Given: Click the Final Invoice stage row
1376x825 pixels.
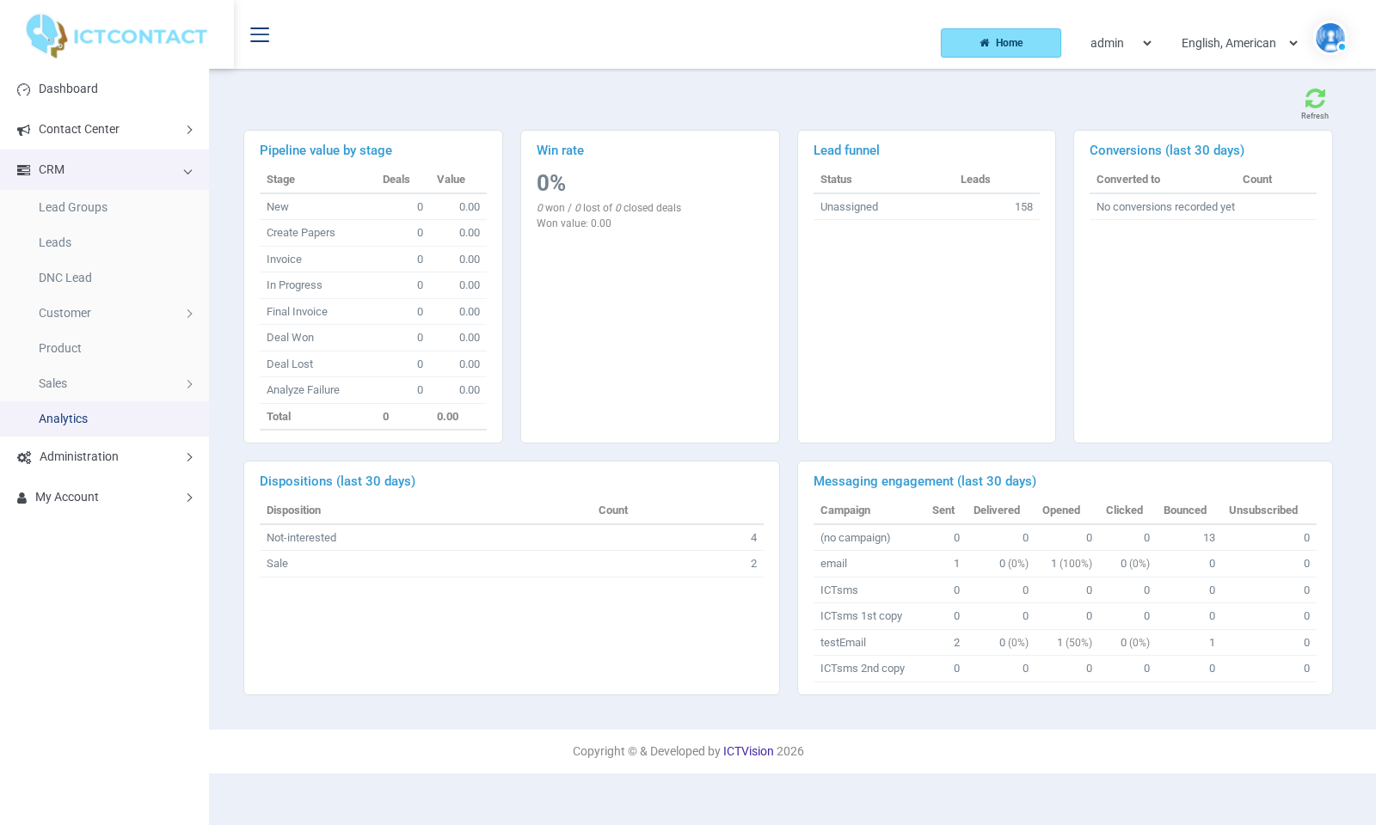Looking at the screenshot, I should tap(373, 312).
